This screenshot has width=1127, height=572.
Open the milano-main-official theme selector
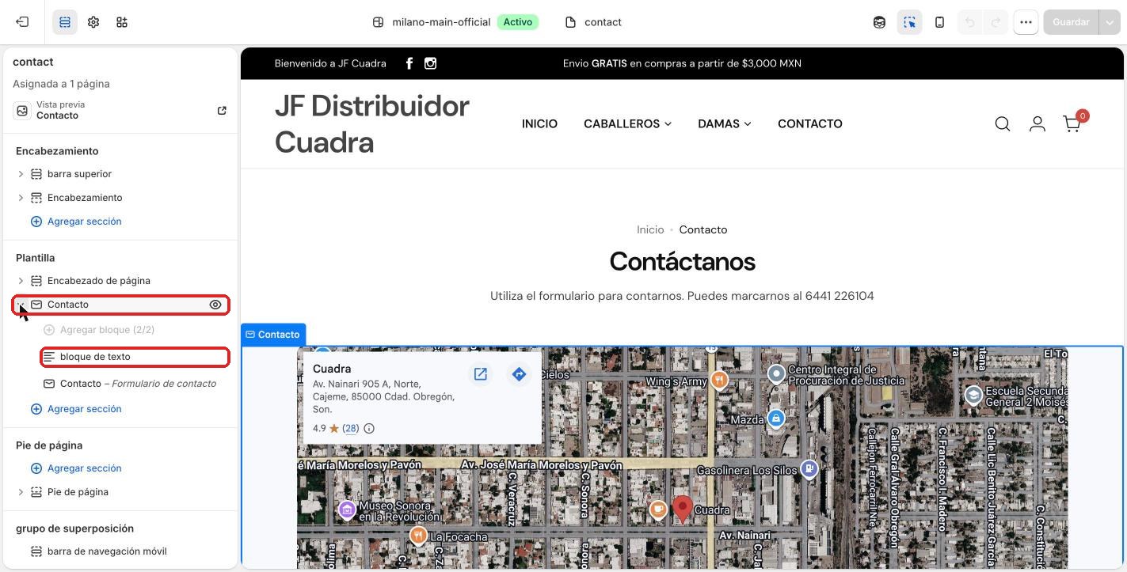(x=455, y=22)
